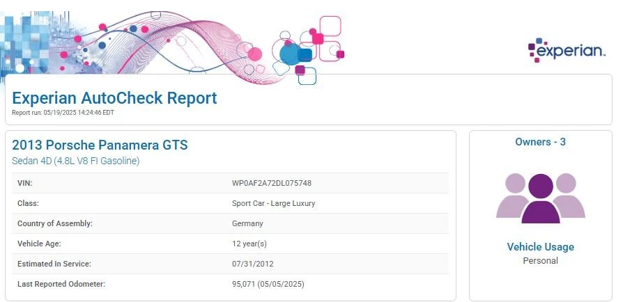This screenshot has height=302, width=623.
Task: Click the Estimated In Service: label
Action: pyautogui.click(x=54, y=264)
